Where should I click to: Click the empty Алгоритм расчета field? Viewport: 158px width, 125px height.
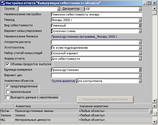(95, 42)
